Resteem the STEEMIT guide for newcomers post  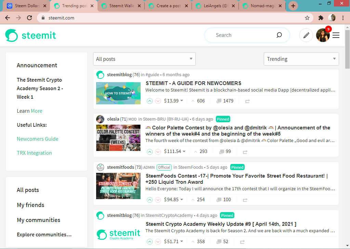247,101
